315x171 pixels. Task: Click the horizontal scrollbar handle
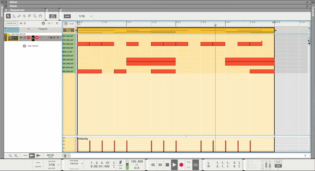[x=66, y=156]
